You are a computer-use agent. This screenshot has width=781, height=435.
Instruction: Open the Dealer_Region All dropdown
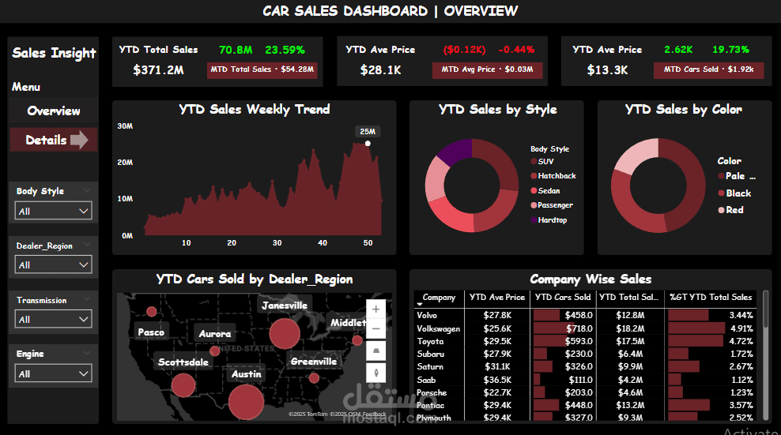point(53,264)
